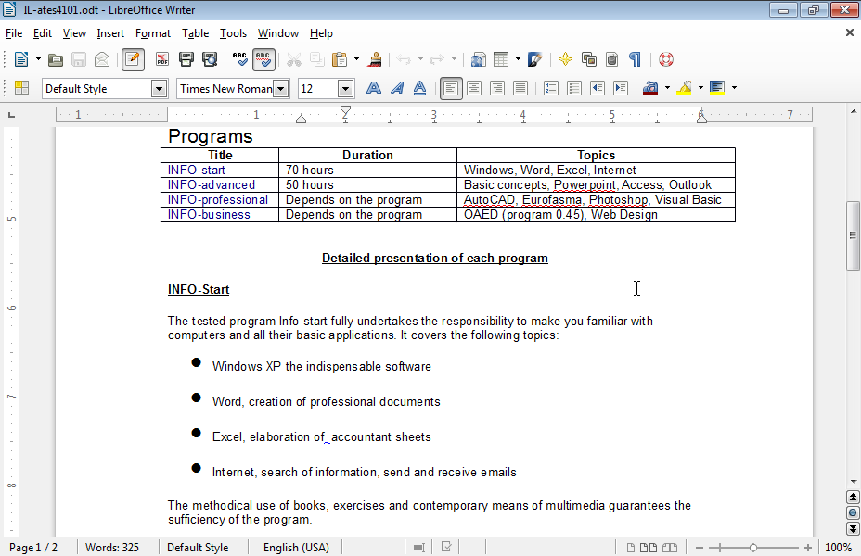Open the Format menu
The height and width of the screenshot is (556, 861).
[x=153, y=33]
